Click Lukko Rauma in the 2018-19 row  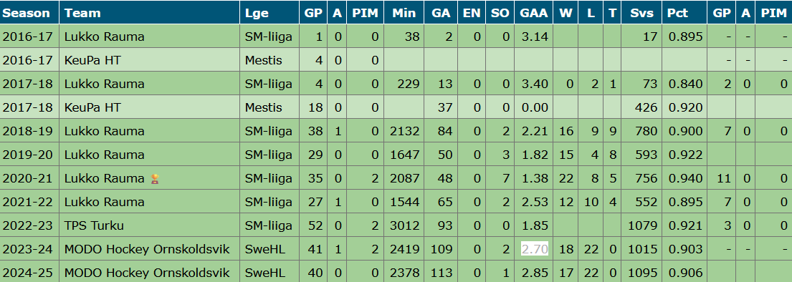click(105, 131)
